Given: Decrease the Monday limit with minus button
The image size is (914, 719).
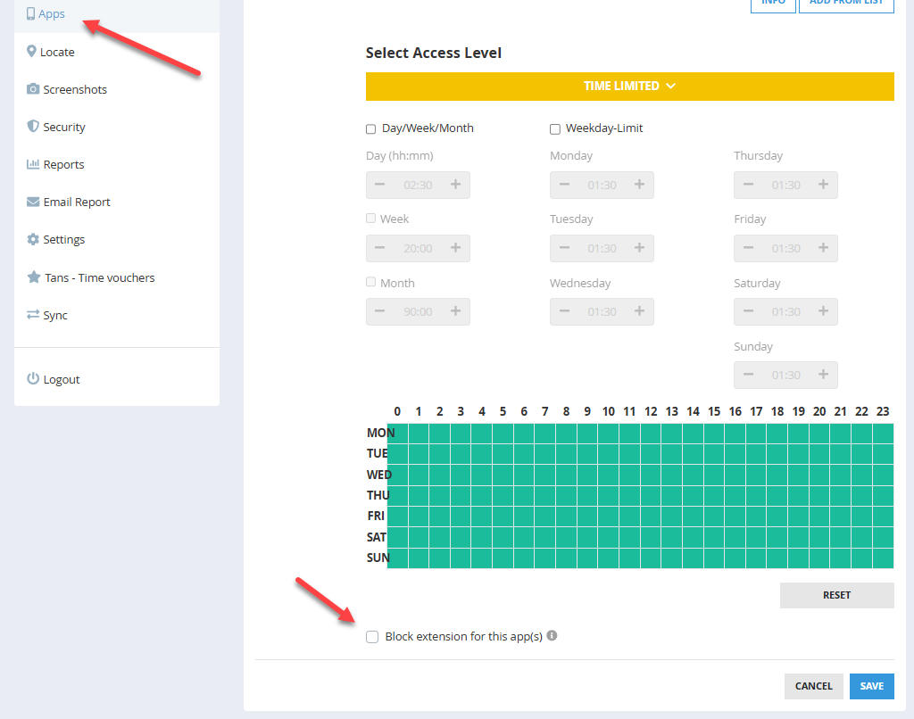Looking at the screenshot, I should click(564, 185).
